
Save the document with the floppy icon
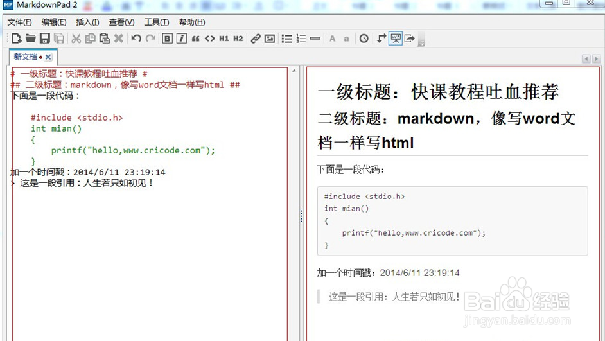point(45,38)
